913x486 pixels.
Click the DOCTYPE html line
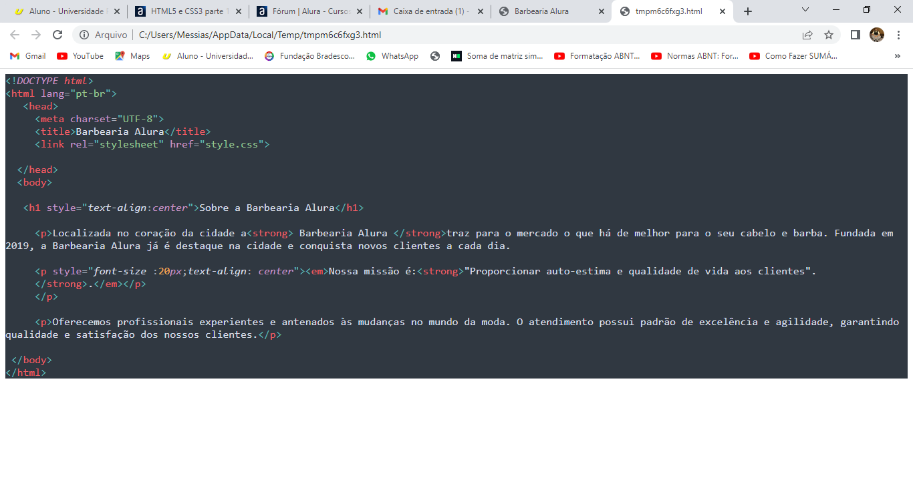(49, 81)
